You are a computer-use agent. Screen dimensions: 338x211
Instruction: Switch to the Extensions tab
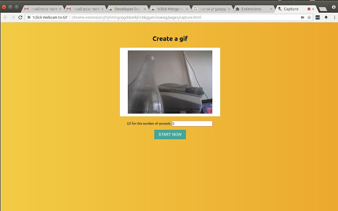click(251, 9)
